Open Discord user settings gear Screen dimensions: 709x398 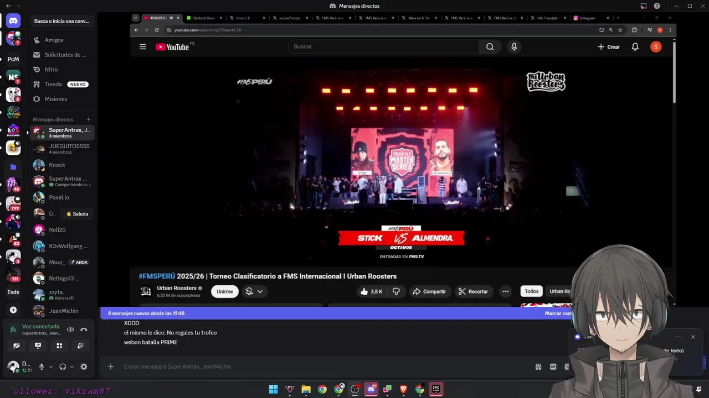[84, 366]
